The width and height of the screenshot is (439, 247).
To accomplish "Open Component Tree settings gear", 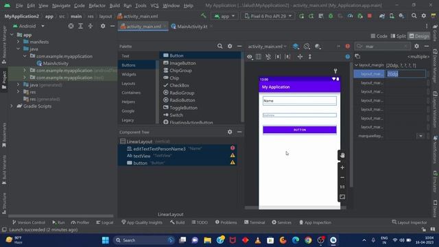I will pos(230,132).
